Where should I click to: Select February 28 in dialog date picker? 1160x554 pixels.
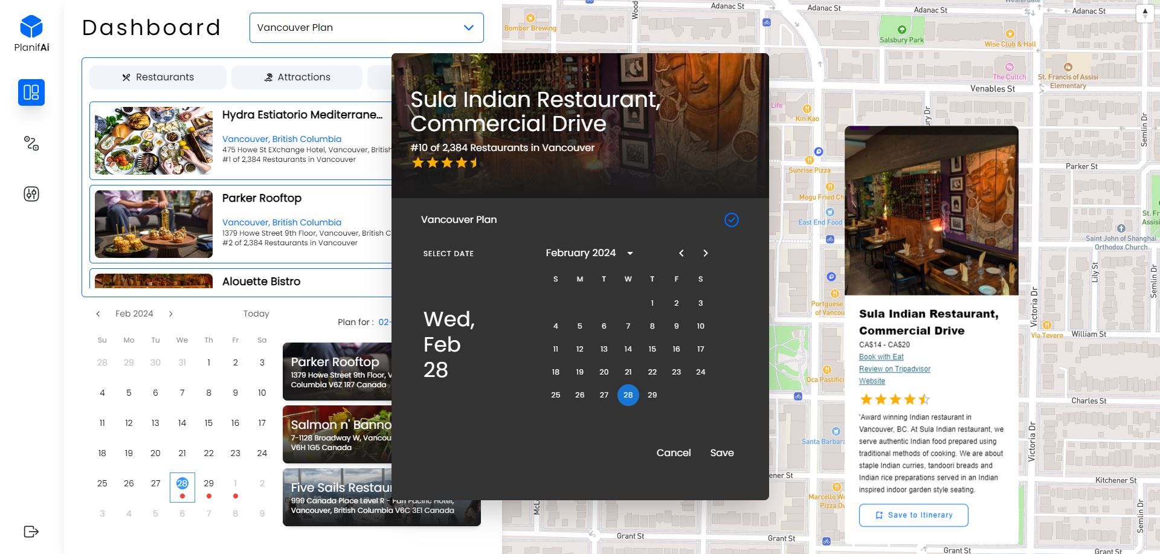(x=628, y=395)
